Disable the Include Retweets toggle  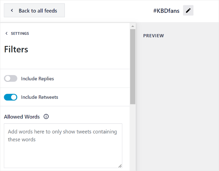[11, 97]
